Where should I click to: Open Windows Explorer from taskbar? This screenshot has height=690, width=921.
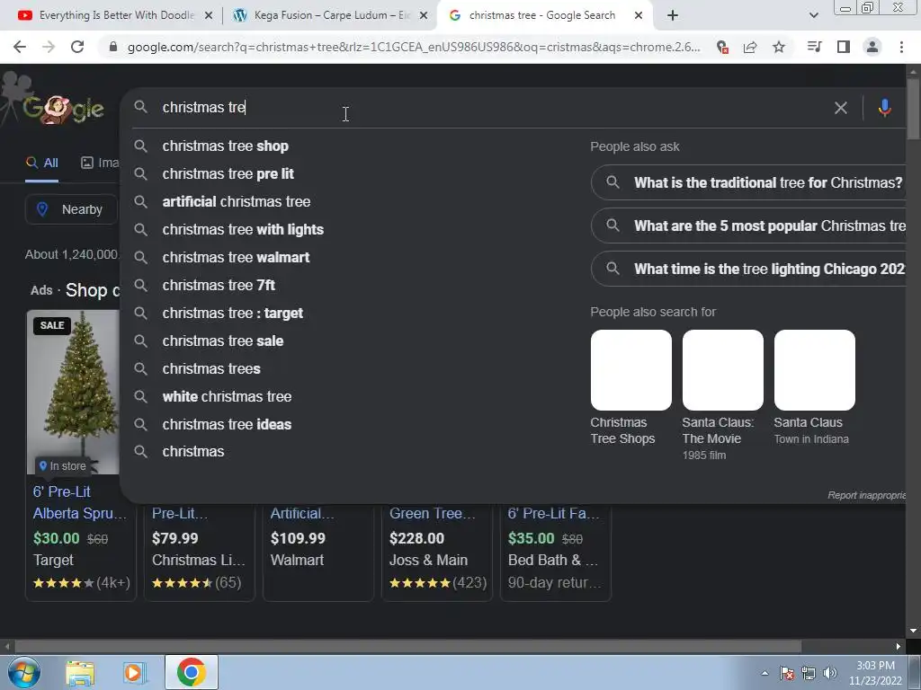tap(80, 672)
